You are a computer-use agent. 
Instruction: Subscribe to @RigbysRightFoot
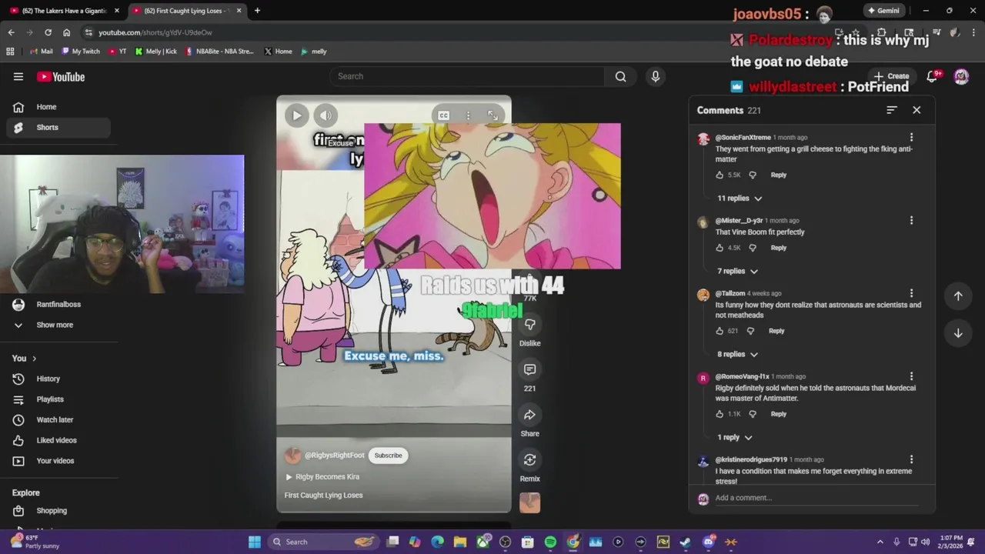388,456
